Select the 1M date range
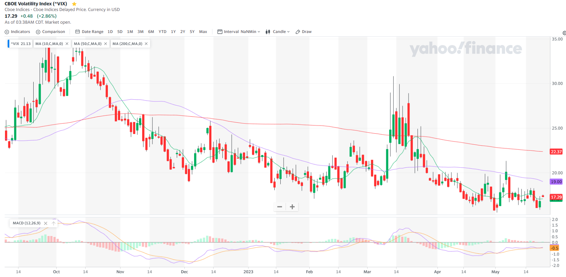Viewport: 566px width, 277px height. click(130, 32)
